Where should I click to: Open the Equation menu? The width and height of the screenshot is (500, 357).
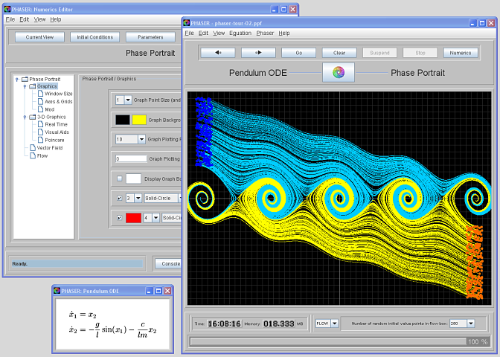pyautogui.click(x=240, y=33)
